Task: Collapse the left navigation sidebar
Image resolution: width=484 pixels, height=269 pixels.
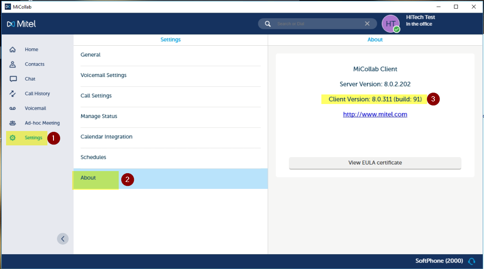Action: click(x=63, y=239)
